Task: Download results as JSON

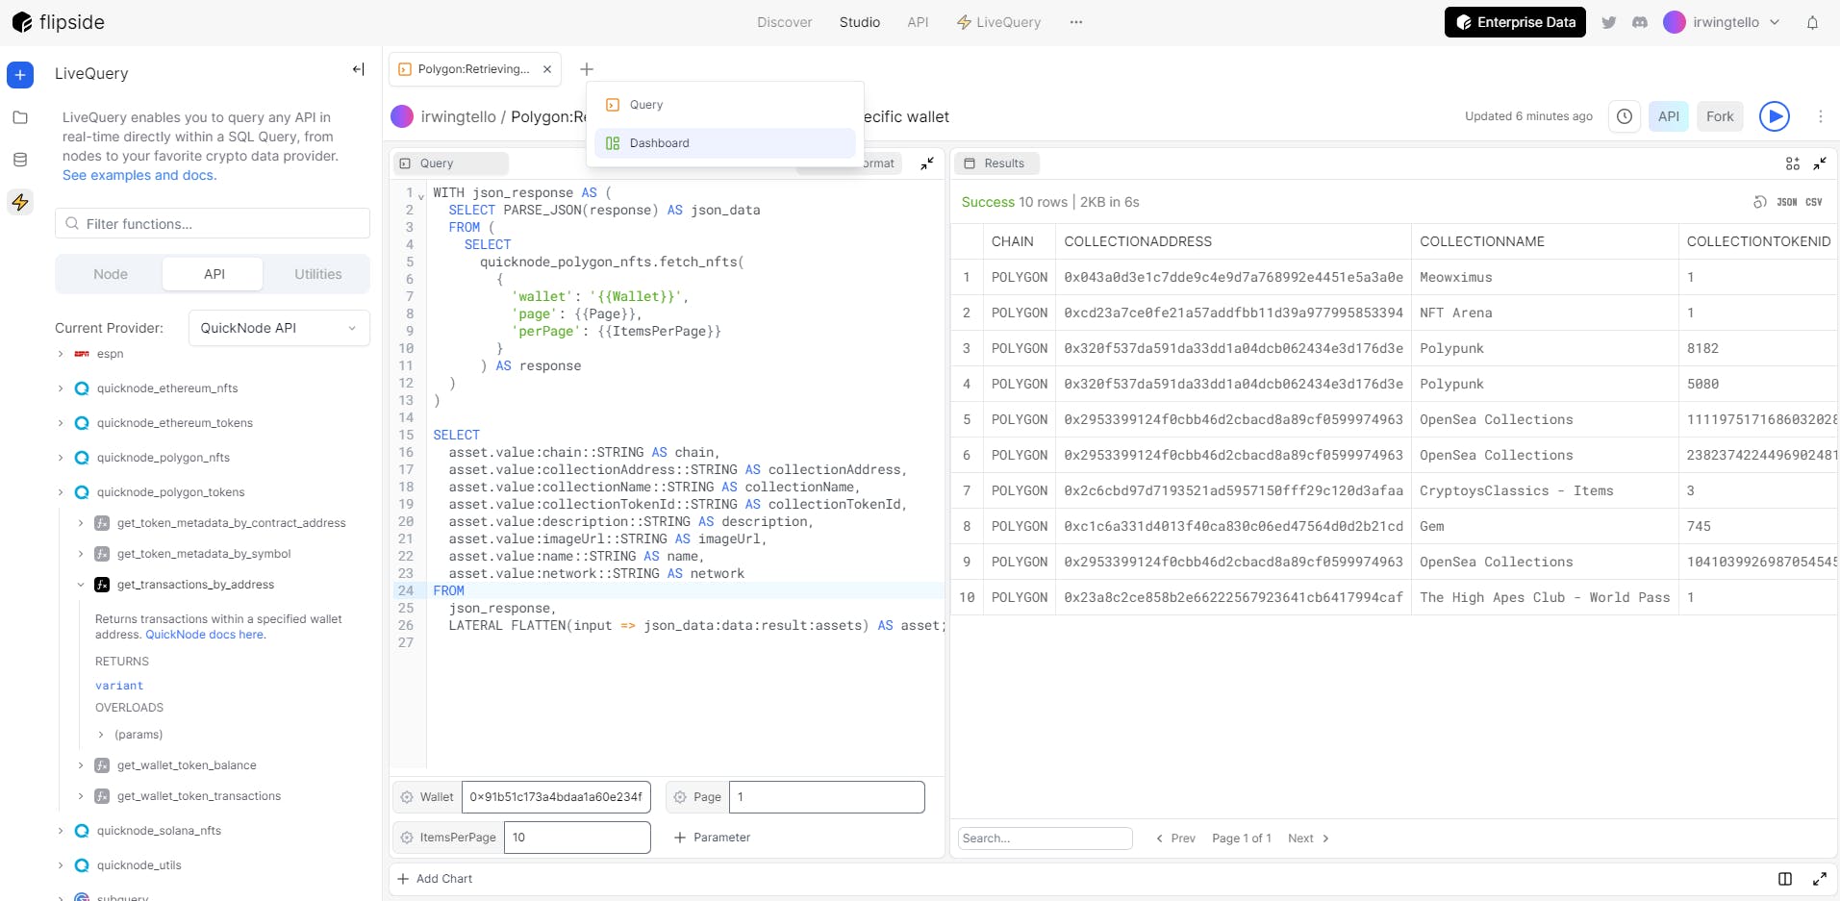Action: tap(1787, 202)
